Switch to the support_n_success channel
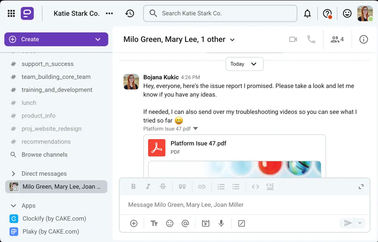Image resolution: width=378 pixels, height=242 pixels. point(47,64)
